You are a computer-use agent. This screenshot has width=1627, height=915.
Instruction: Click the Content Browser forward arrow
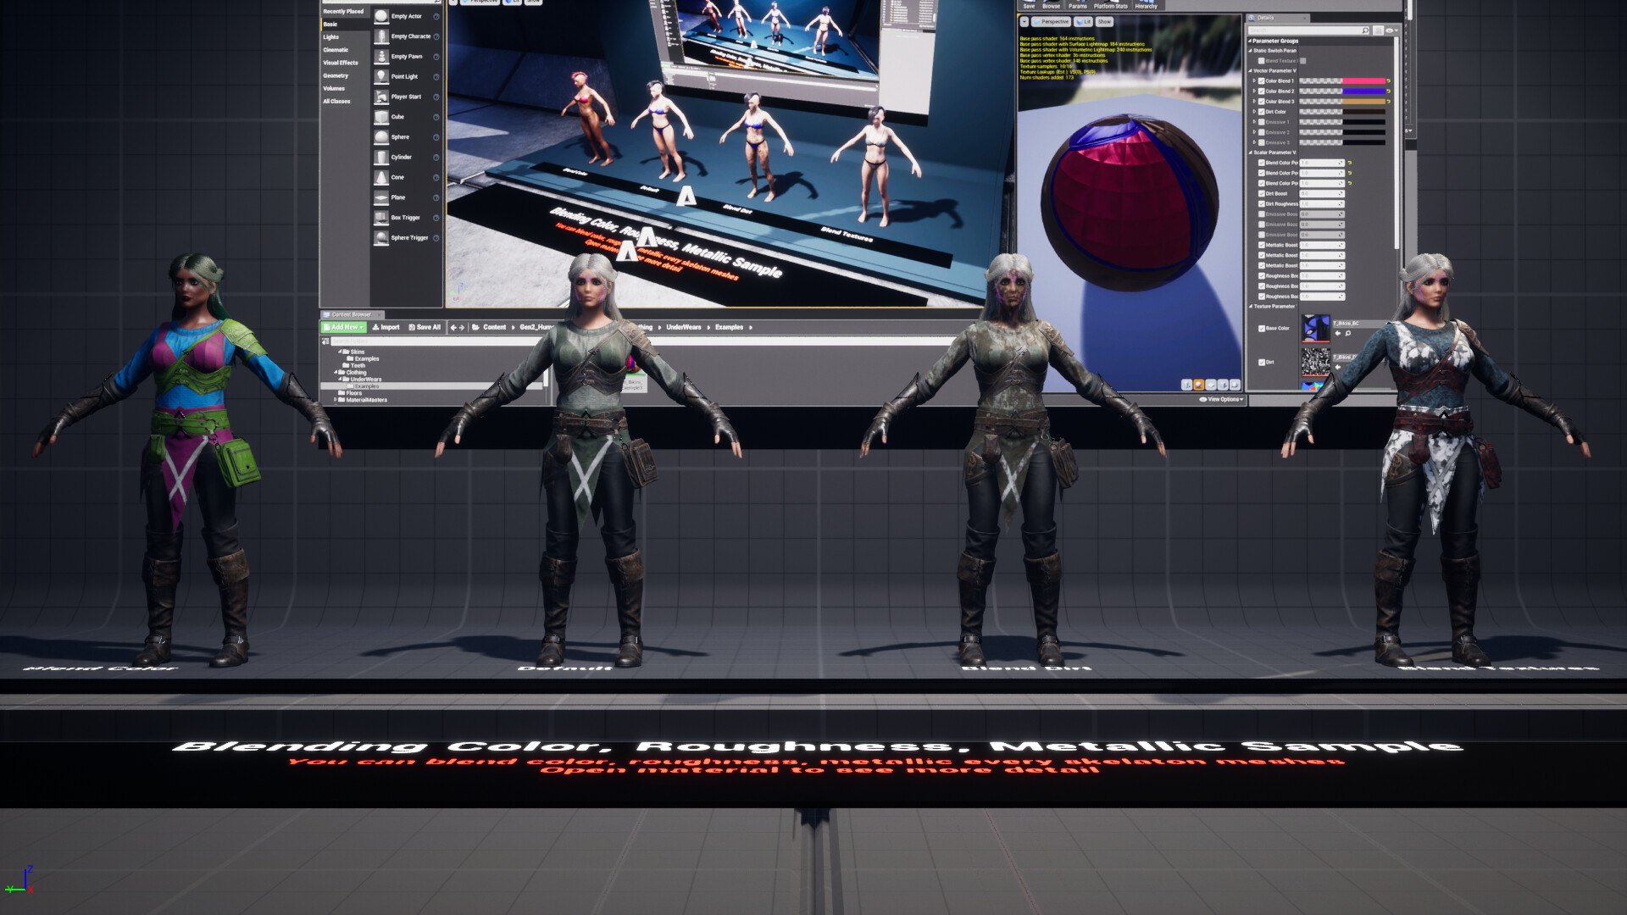(462, 327)
